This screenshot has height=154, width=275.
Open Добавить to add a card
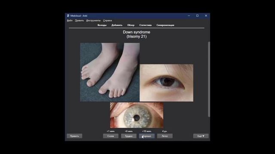tap(117, 25)
